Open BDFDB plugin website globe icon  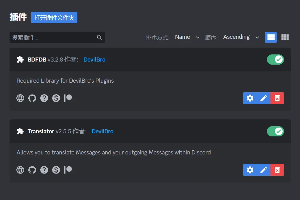pyautogui.click(x=20, y=98)
